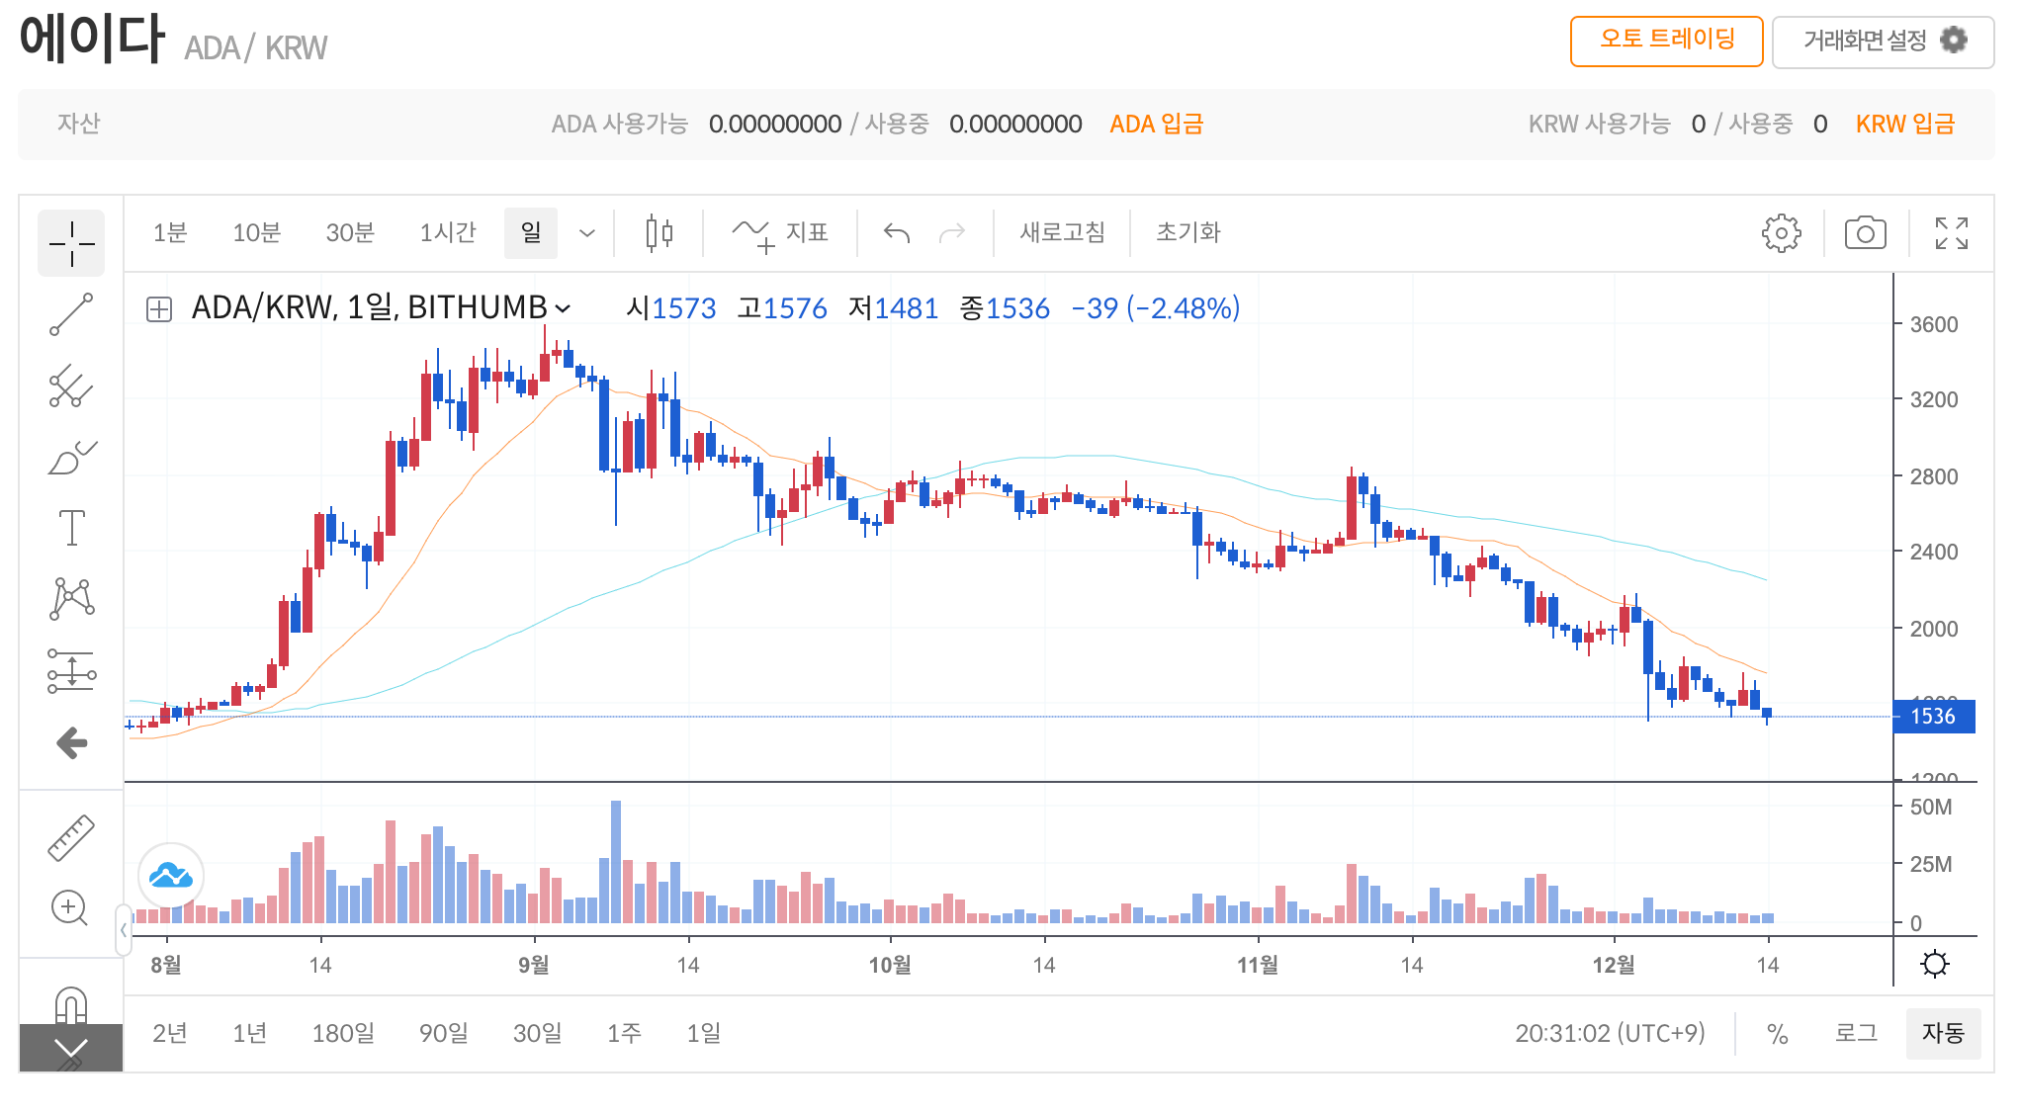
Task: Toggle percent scale mode
Action: pos(1777,1034)
